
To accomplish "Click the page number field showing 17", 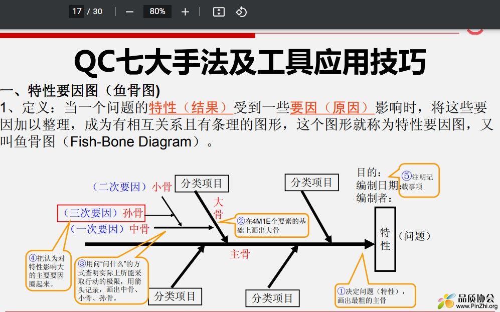I will [77, 12].
